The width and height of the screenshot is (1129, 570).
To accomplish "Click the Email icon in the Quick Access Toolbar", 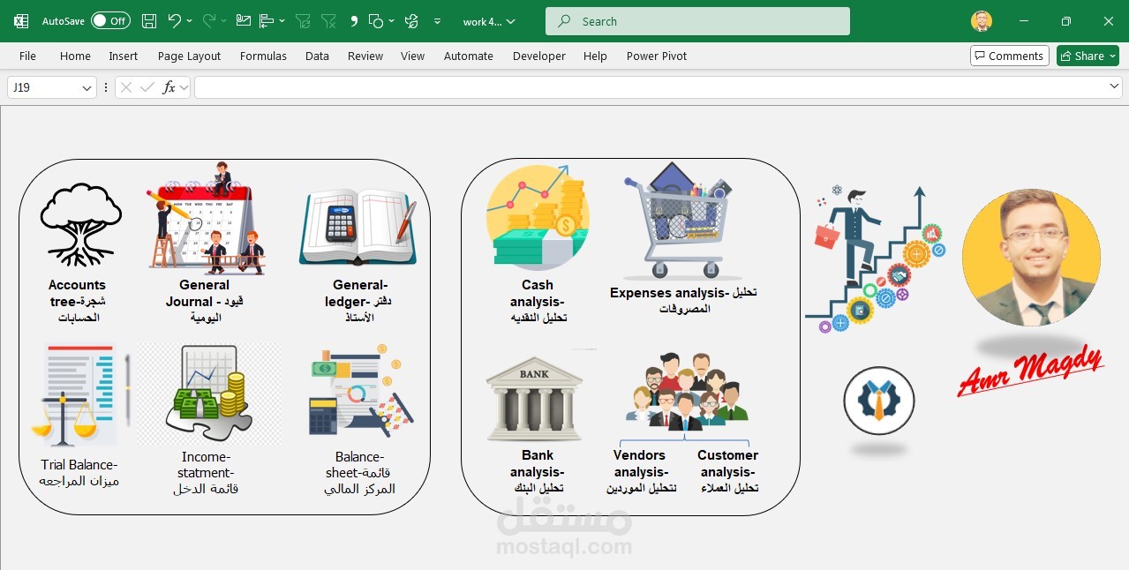I will pos(244,20).
